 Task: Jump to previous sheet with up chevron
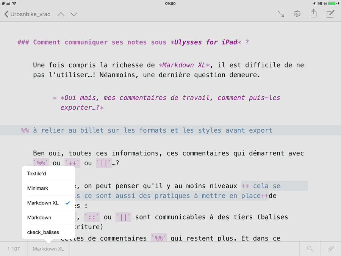tap(61, 14)
